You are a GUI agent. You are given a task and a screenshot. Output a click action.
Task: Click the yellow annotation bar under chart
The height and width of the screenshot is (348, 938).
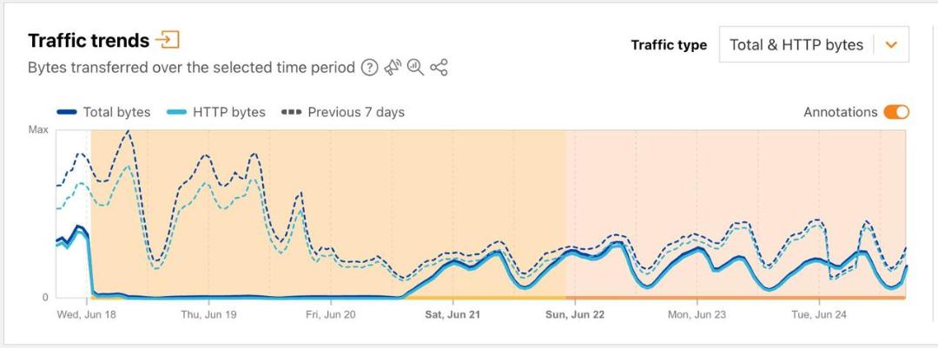tap(327, 297)
